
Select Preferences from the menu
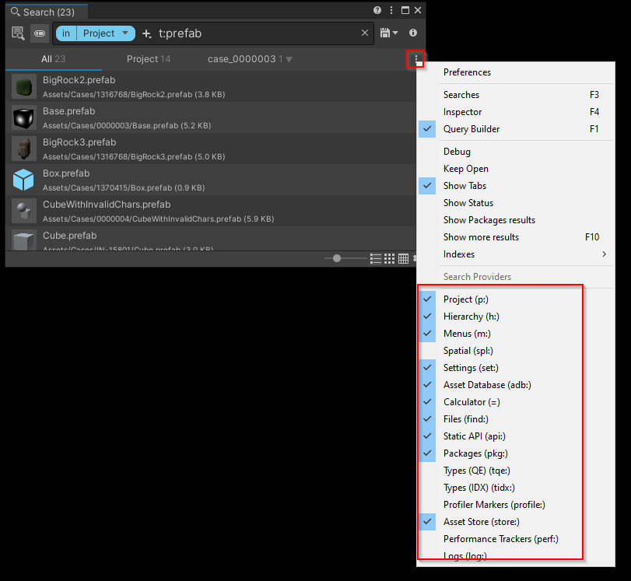pos(467,72)
